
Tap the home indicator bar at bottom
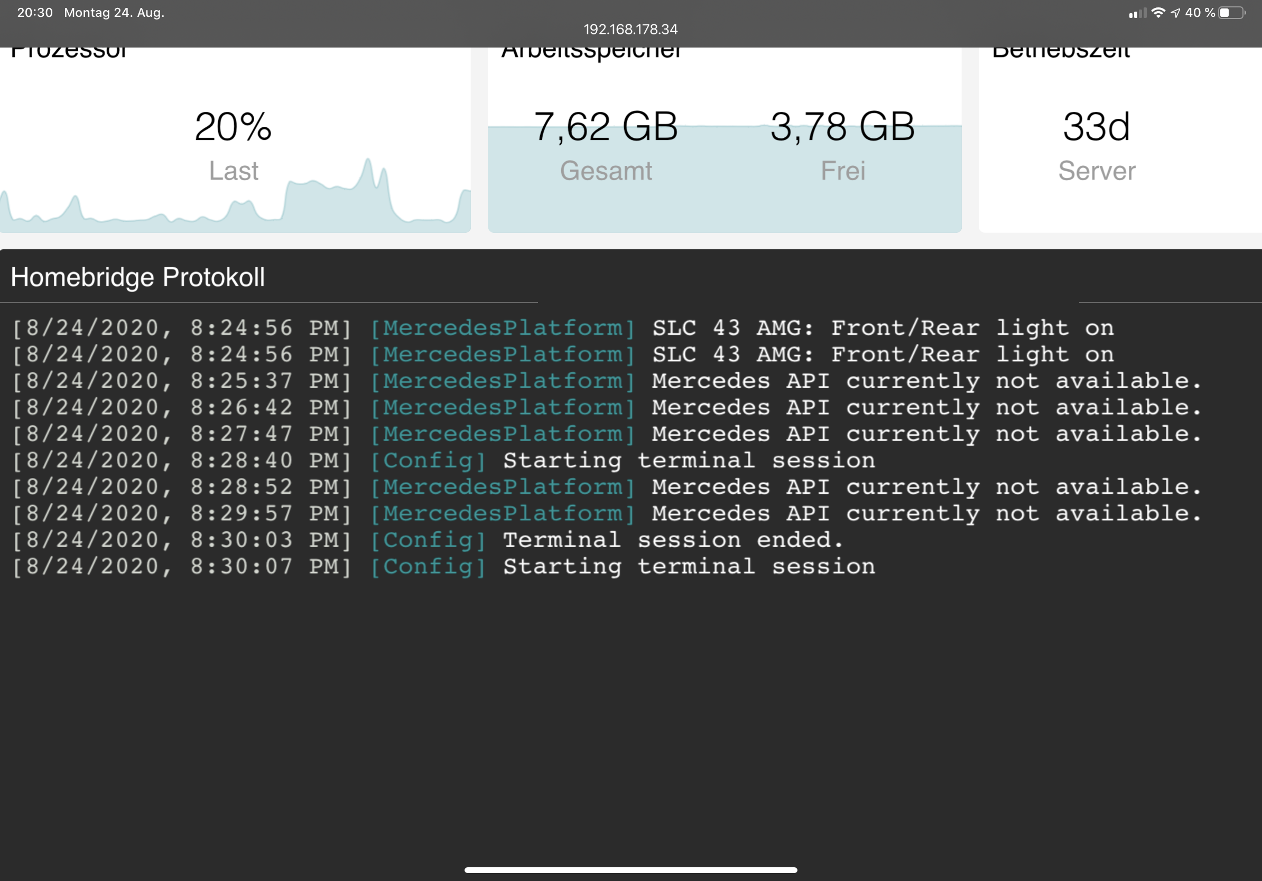(630, 870)
